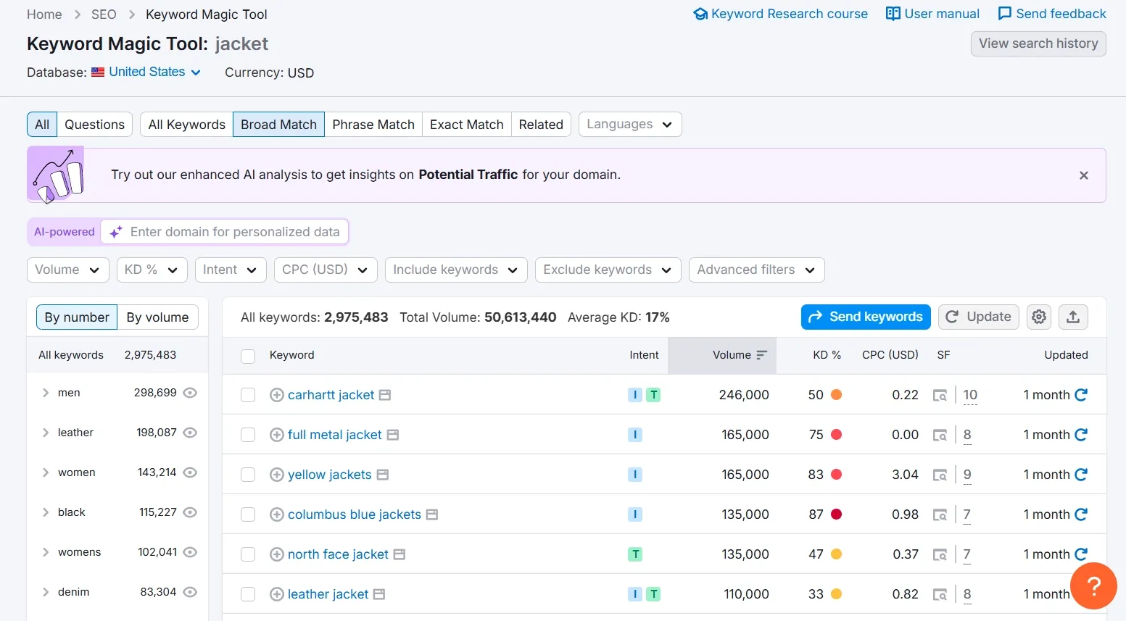Click the plus icon beside north face jacket
Viewport: 1126px width, 621px height.
coord(276,555)
